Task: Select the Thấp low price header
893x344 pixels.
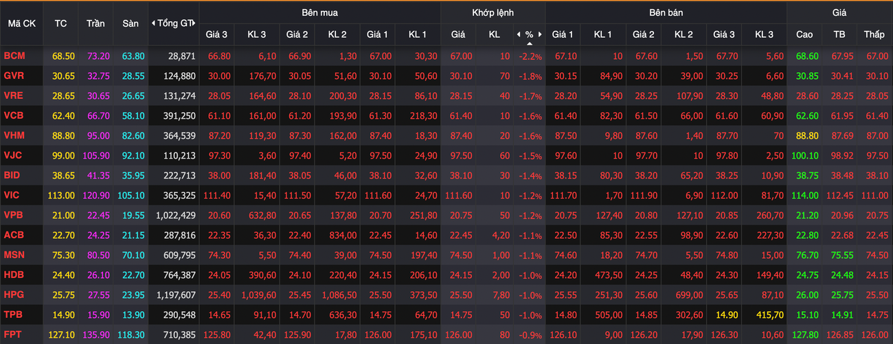Action: tap(874, 34)
